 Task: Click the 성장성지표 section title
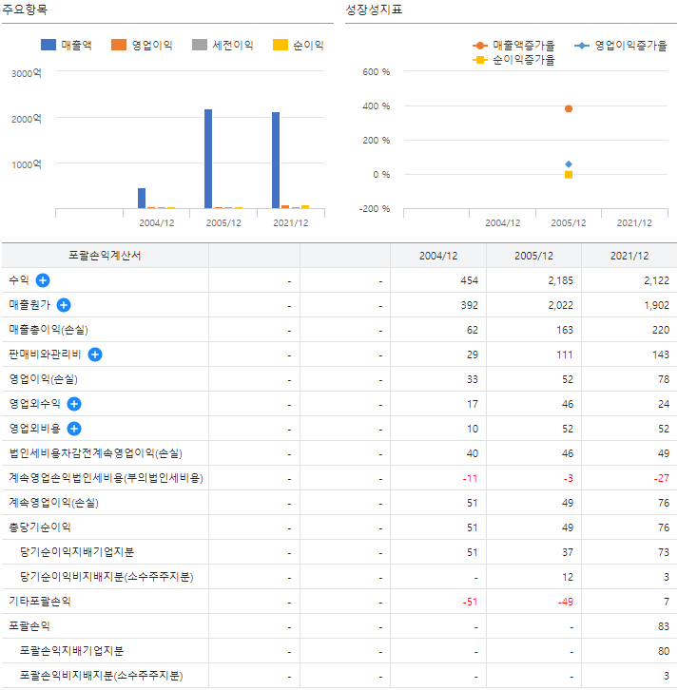click(374, 10)
